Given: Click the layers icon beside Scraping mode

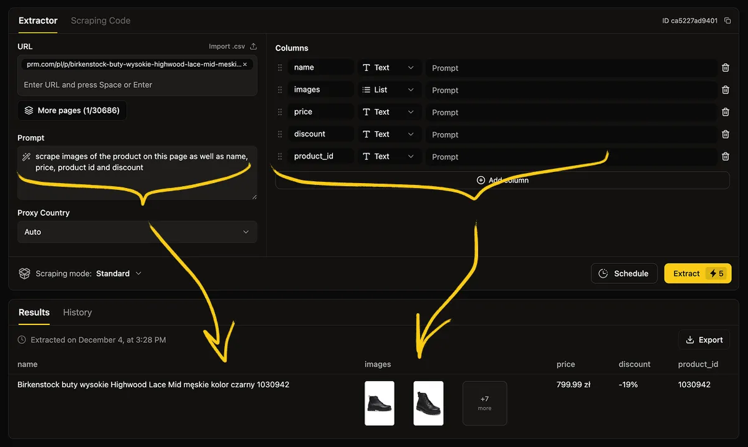Looking at the screenshot, I should point(24,273).
